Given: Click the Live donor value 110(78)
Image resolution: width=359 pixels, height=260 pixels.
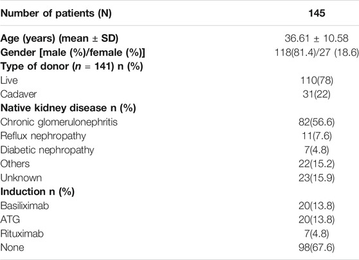Looking at the screenshot, I should [317, 80].
